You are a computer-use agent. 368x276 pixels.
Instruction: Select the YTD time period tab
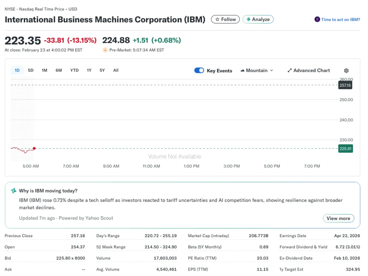click(74, 70)
